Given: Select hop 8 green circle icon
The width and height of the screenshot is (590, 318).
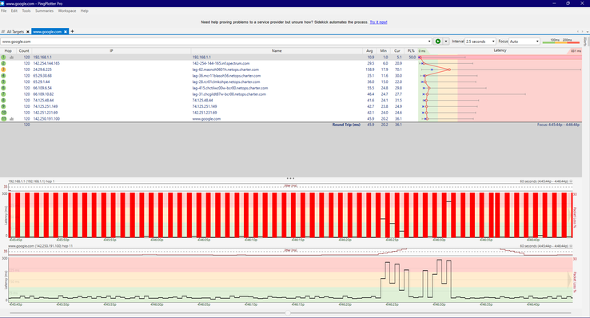Looking at the screenshot, I should click(x=3, y=101).
